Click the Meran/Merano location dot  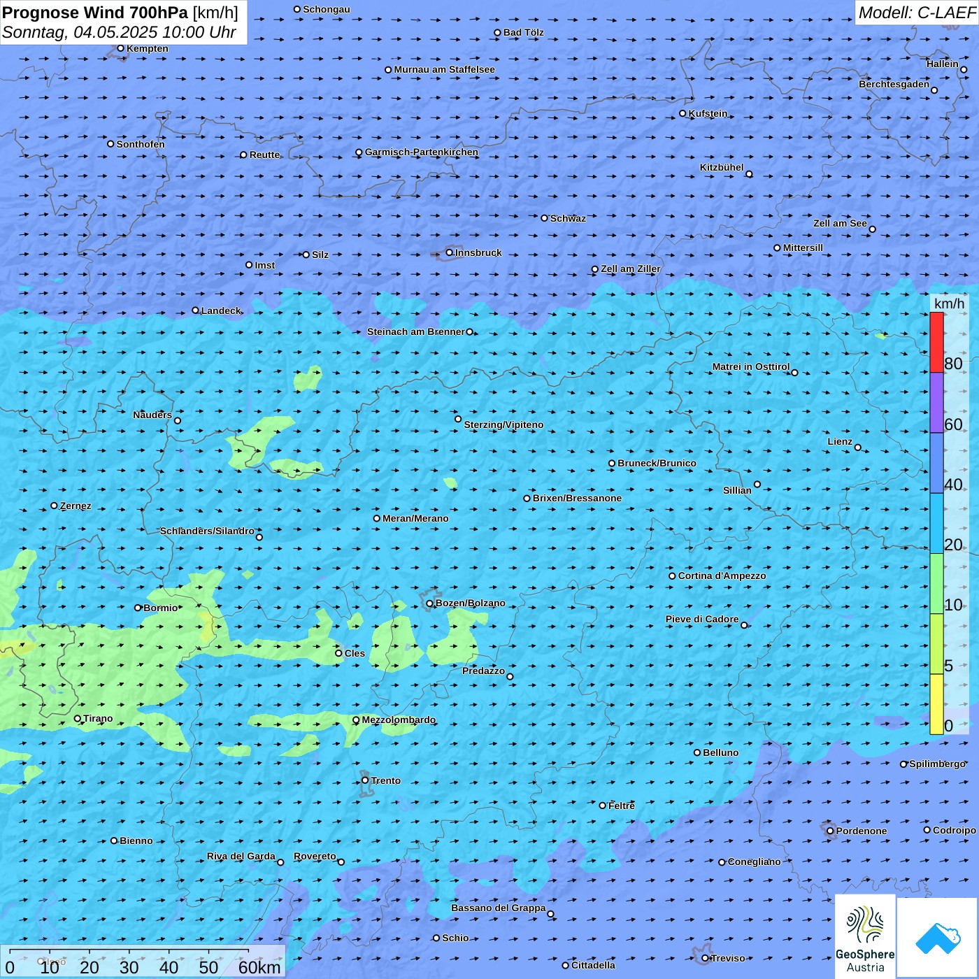pyautogui.click(x=377, y=518)
